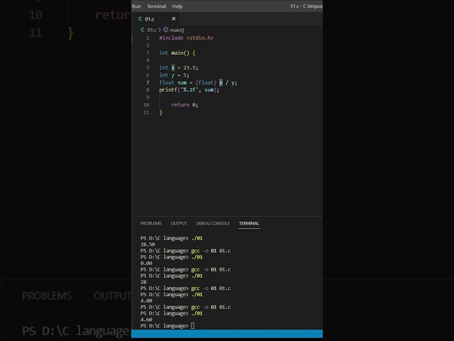Viewport: 454px width, 341px height.
Task: Click the window title '01.c - C language'
Action: coord(306,6)
